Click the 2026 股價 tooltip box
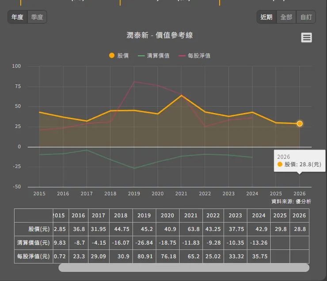Image resolution: width=327 pixels, height=281 pixels. [x=300, y=161]
